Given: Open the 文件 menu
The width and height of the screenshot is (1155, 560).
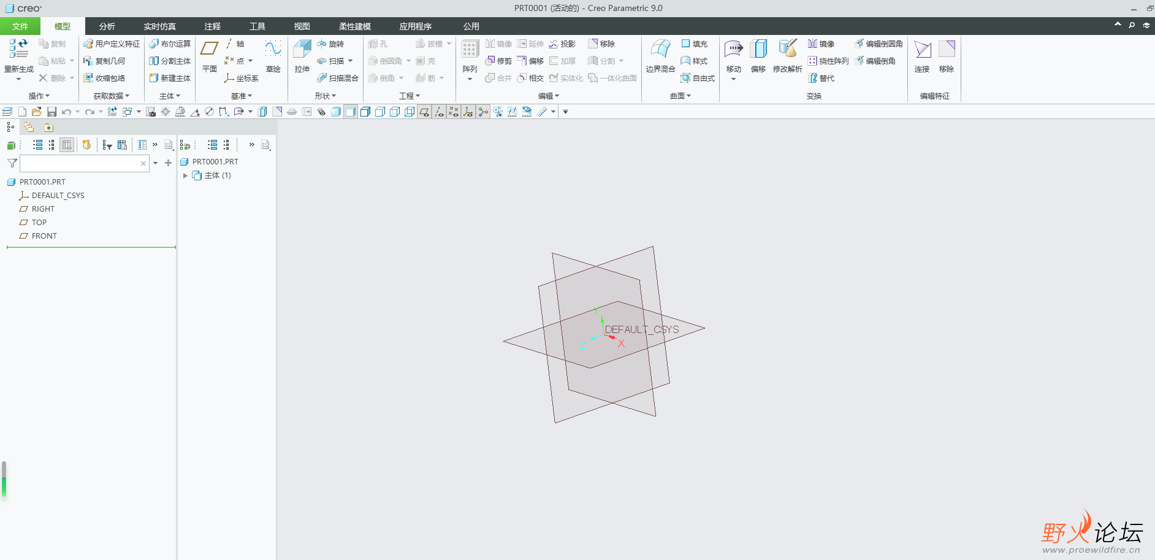Looking at the screenshot, I should click(20, 26).
